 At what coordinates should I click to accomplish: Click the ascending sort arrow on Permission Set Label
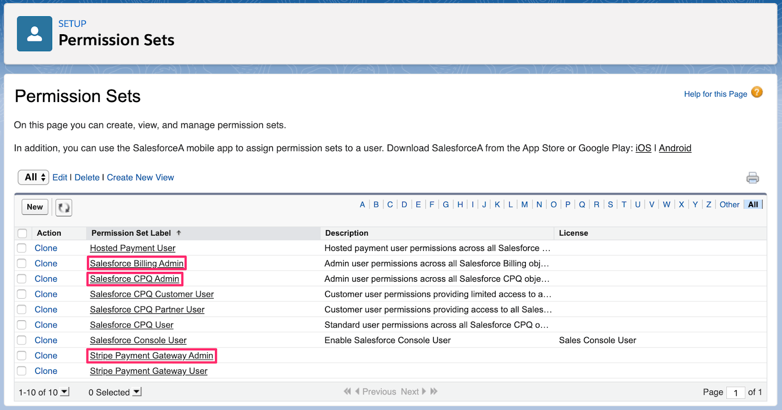179,233
